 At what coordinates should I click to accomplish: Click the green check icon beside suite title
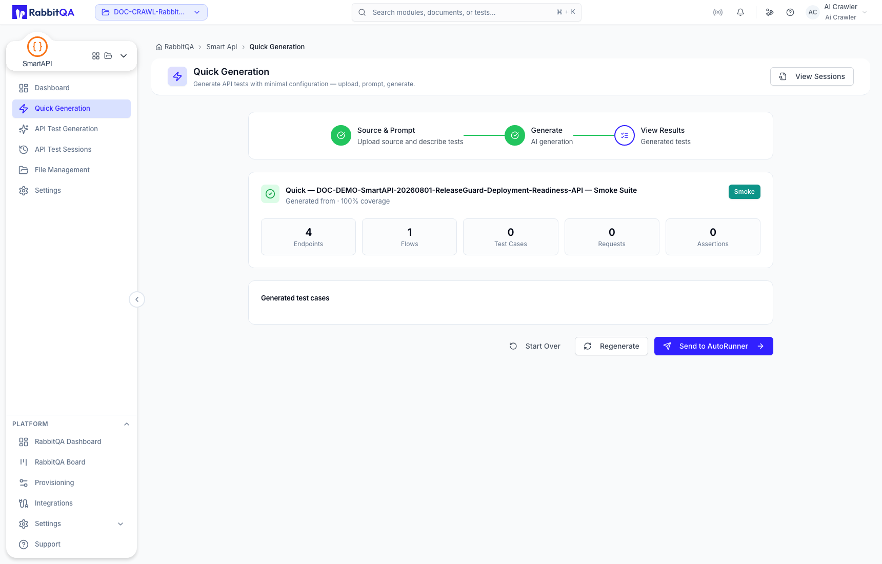pos(270,194)
